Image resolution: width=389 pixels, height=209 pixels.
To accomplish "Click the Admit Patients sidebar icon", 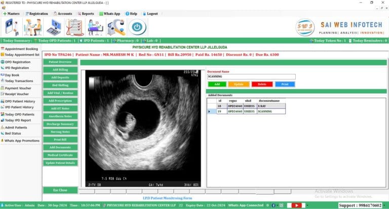I will pyautogui.click(x=3, y=128).
